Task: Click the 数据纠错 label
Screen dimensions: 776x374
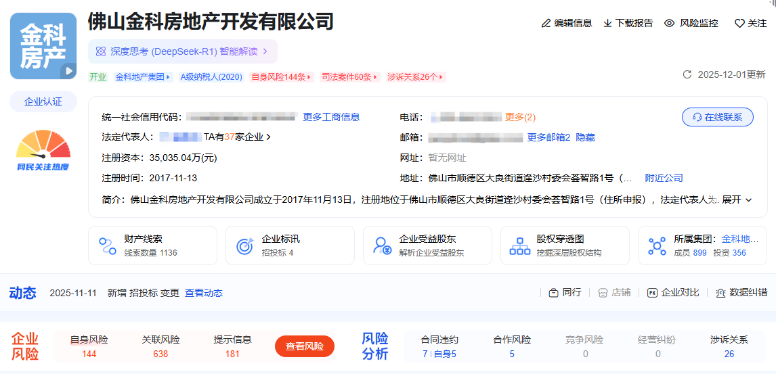Action: [749, 293]
